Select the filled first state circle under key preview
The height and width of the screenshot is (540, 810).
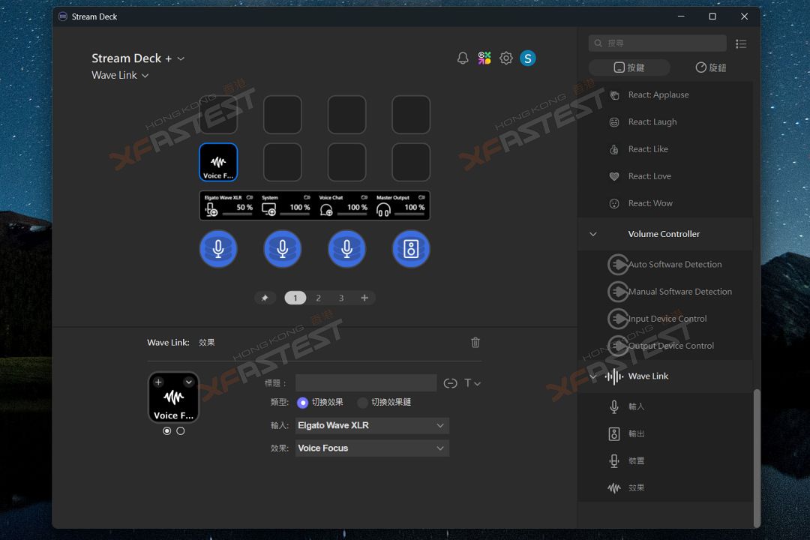pos(166,431)
